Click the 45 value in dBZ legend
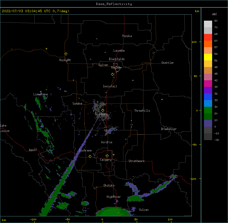 point(216,74)
